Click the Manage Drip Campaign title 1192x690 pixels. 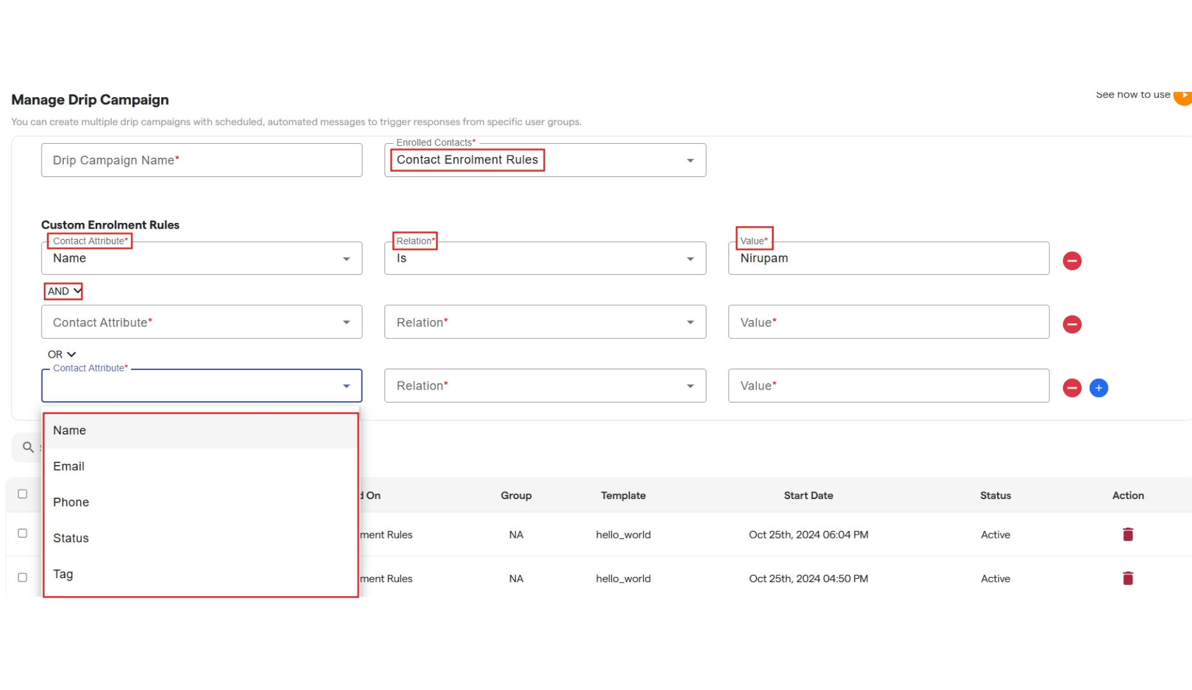[x=90, y=100]
